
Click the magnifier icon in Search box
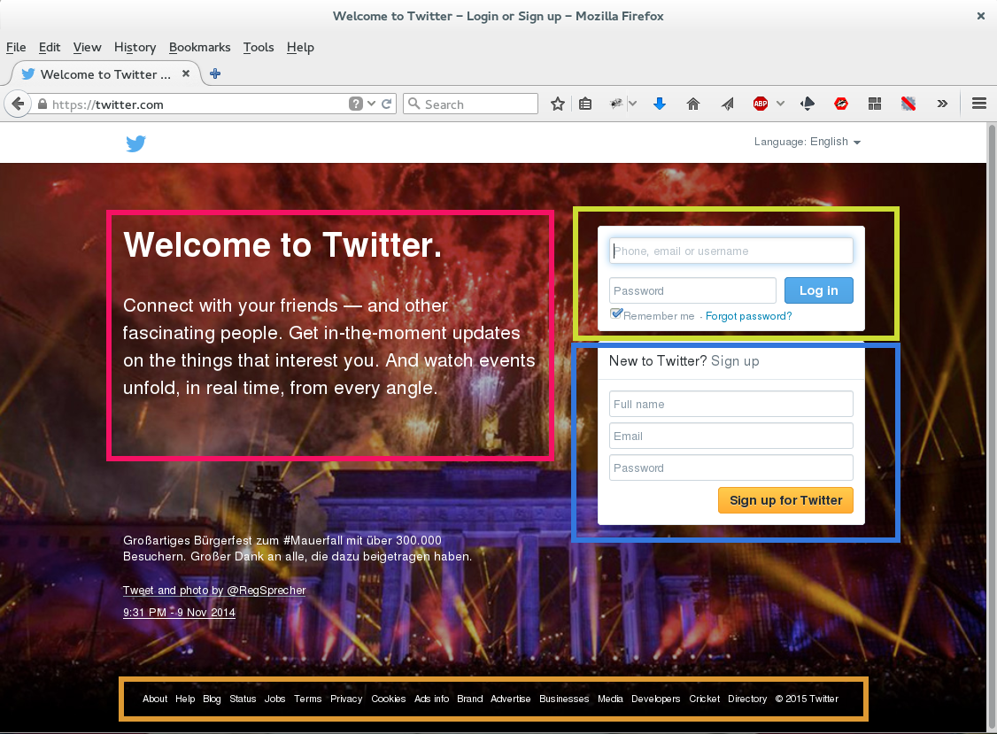(x=413, y=104)
